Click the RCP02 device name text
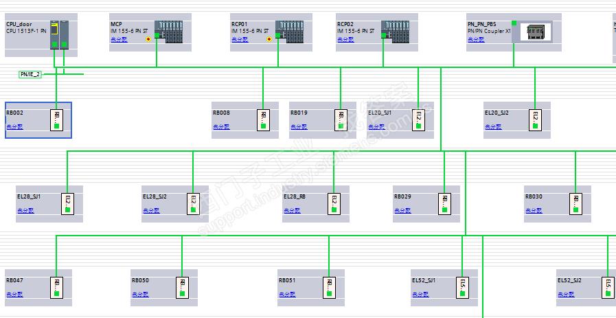This screenshot has height=318, width=616. [x=345, y=24]
